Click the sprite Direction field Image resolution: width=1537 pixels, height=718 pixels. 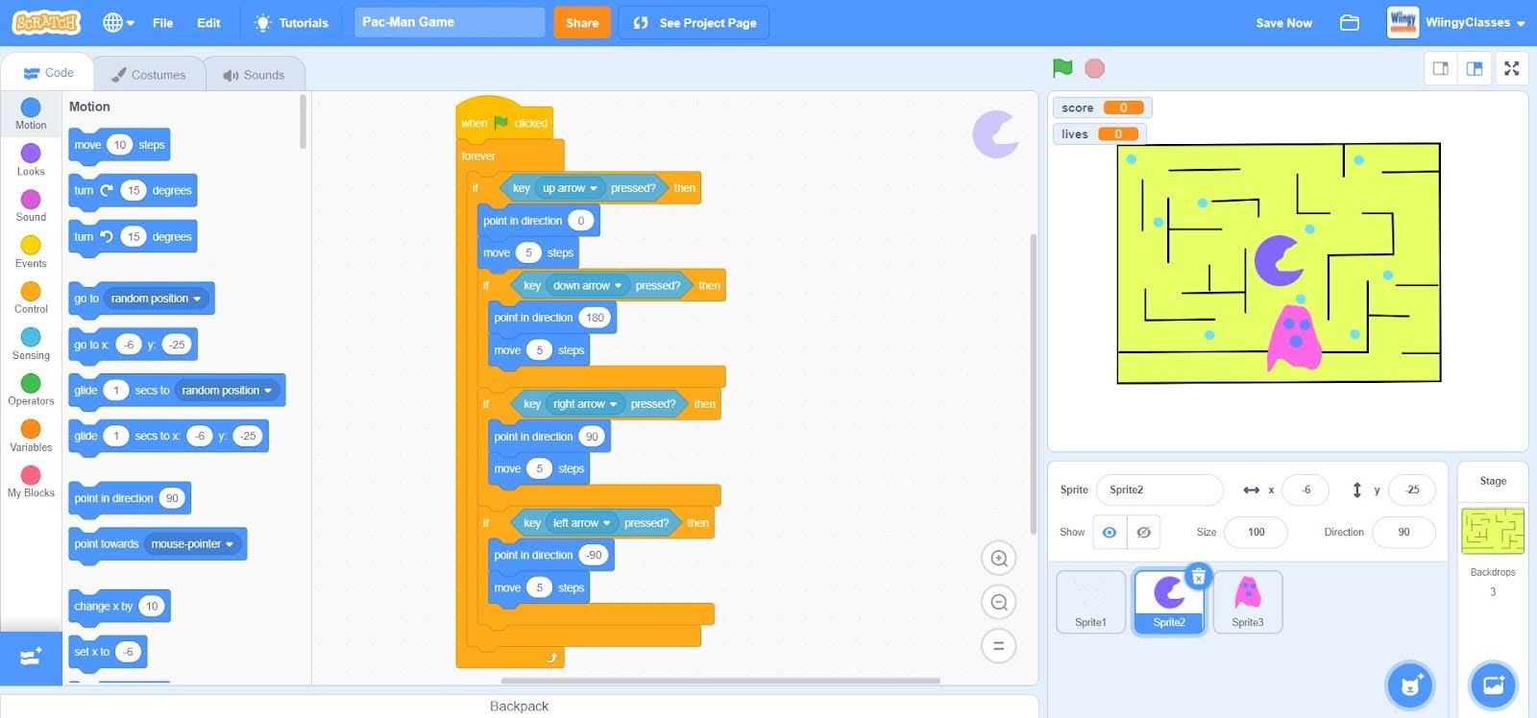[x=1403, y=532]
